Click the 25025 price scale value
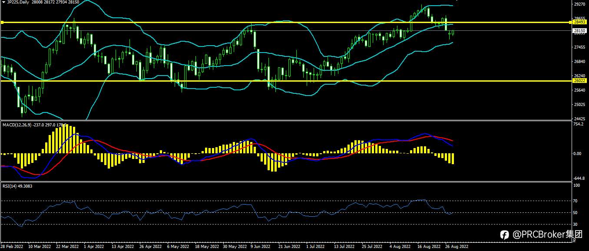Image resolution: width=589 pixels, height=251 pixels. click(579, 104)
